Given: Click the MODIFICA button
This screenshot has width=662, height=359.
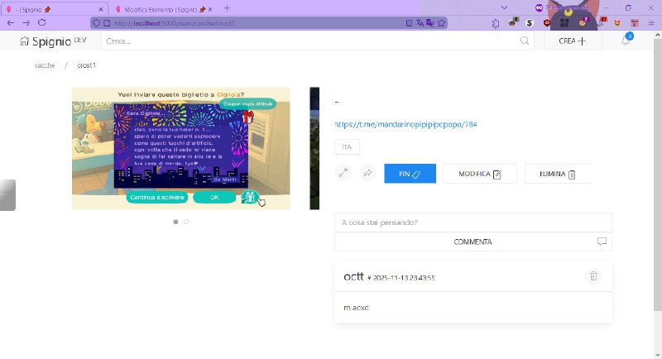Looking at the screenshot, I should point(480,174).
